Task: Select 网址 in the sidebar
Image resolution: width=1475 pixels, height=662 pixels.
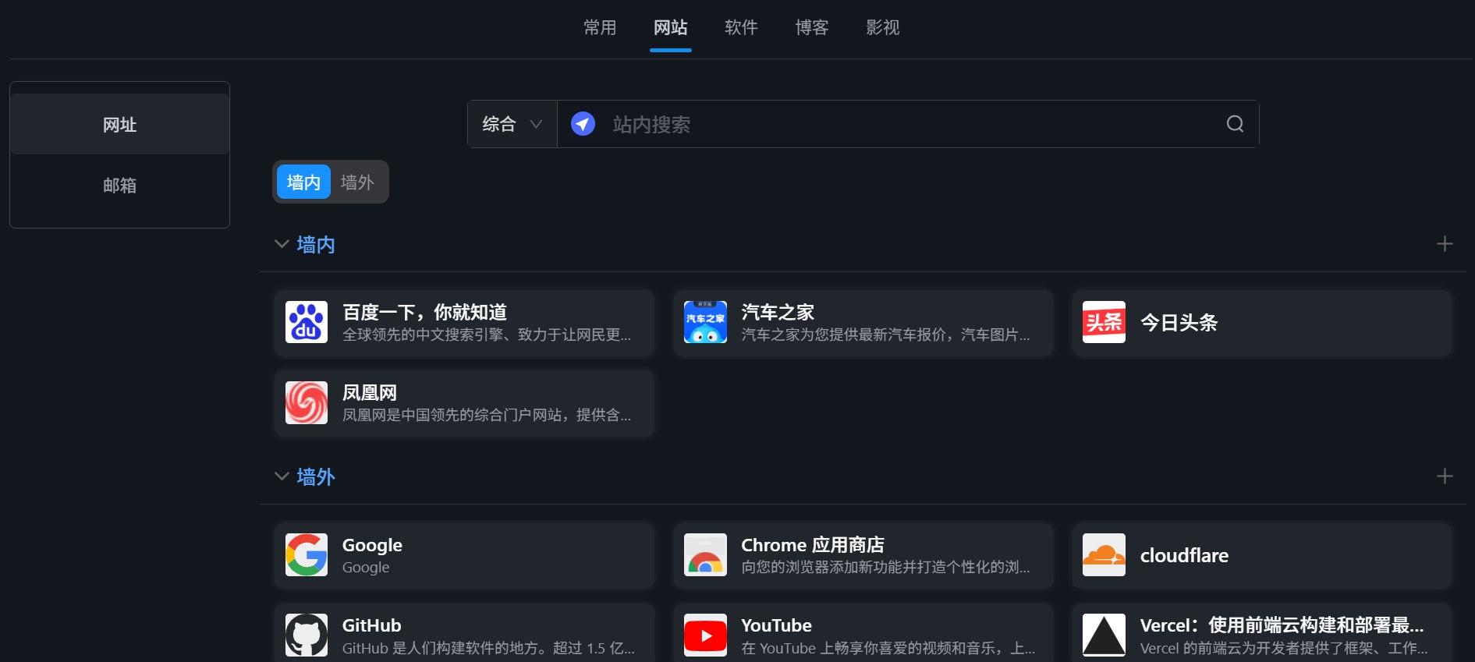Action: [x=119, y=125]
